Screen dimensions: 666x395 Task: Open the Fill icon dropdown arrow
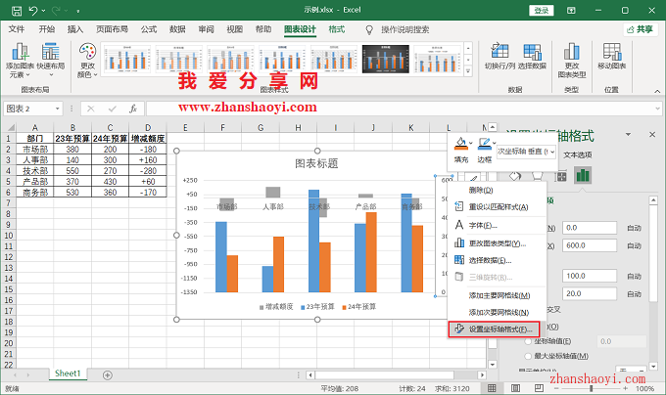471,143
